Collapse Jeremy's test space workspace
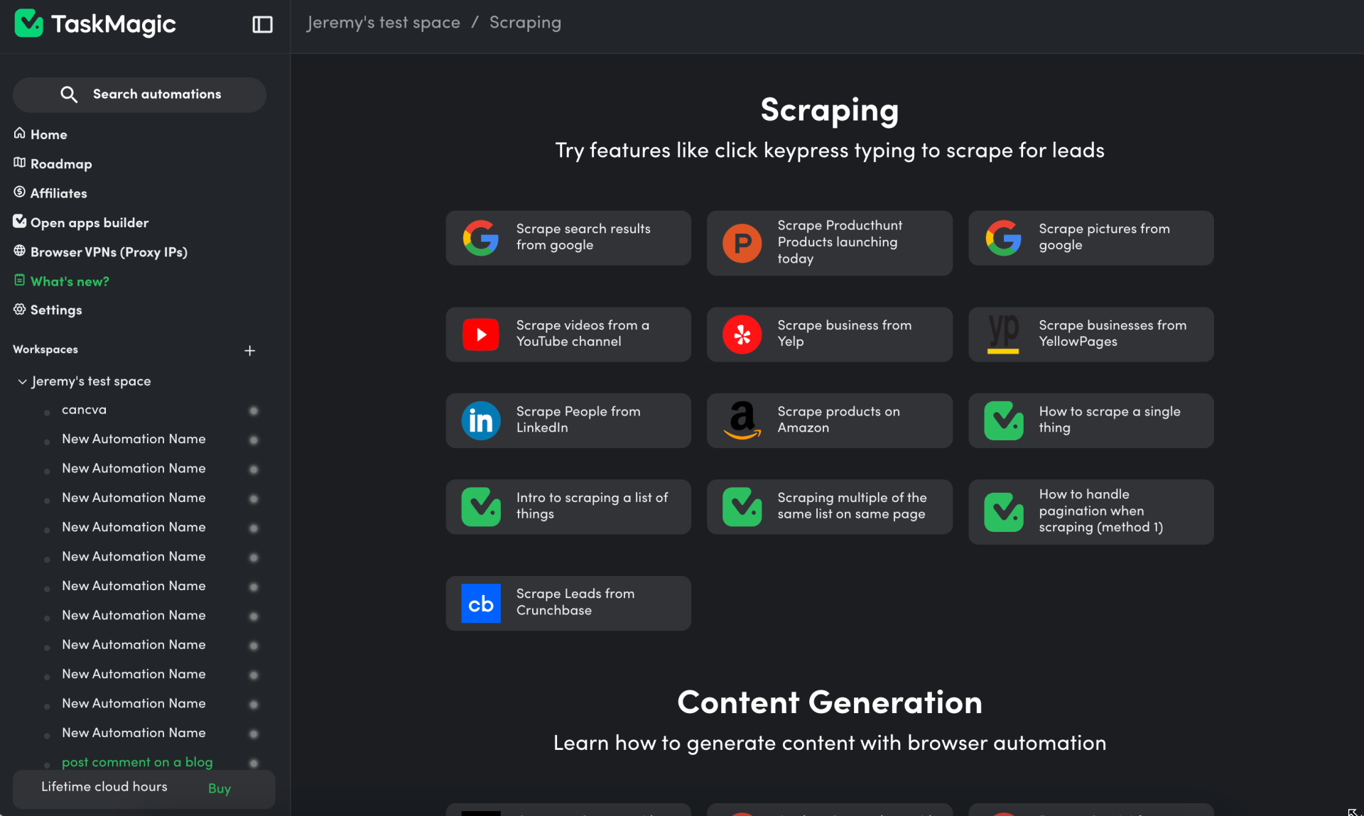The image size is (1364, 816). [22, 381]
